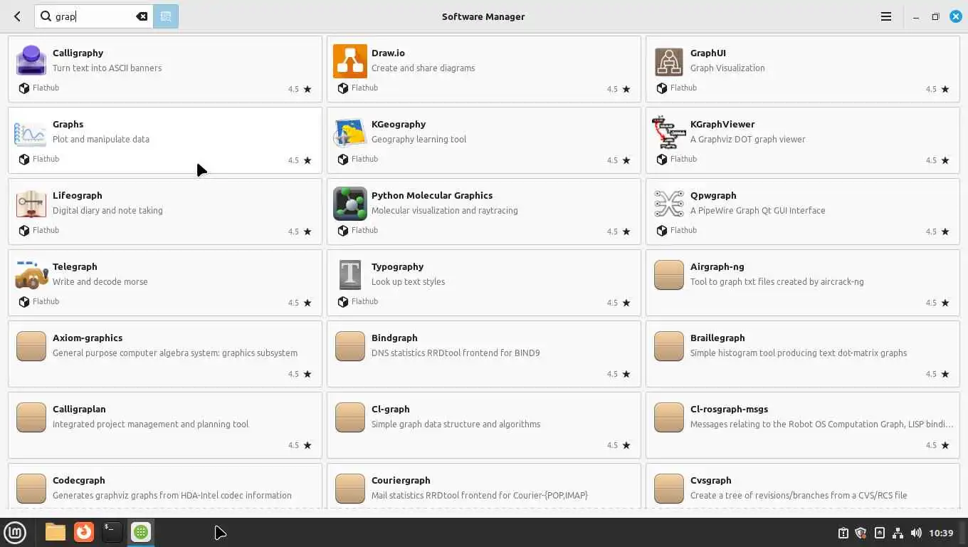The width and height of the screenshot is (968, 547).
Task: Select the Braillegraph package icon
Action: tap(668, 346)
